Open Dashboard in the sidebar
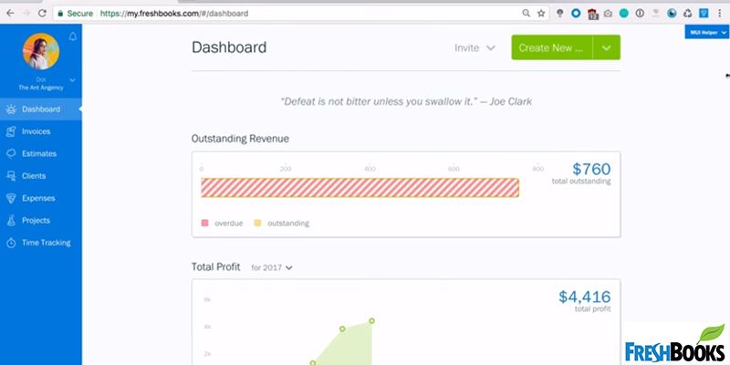Viewport: 730px width, 365px height. click(41, 109)
